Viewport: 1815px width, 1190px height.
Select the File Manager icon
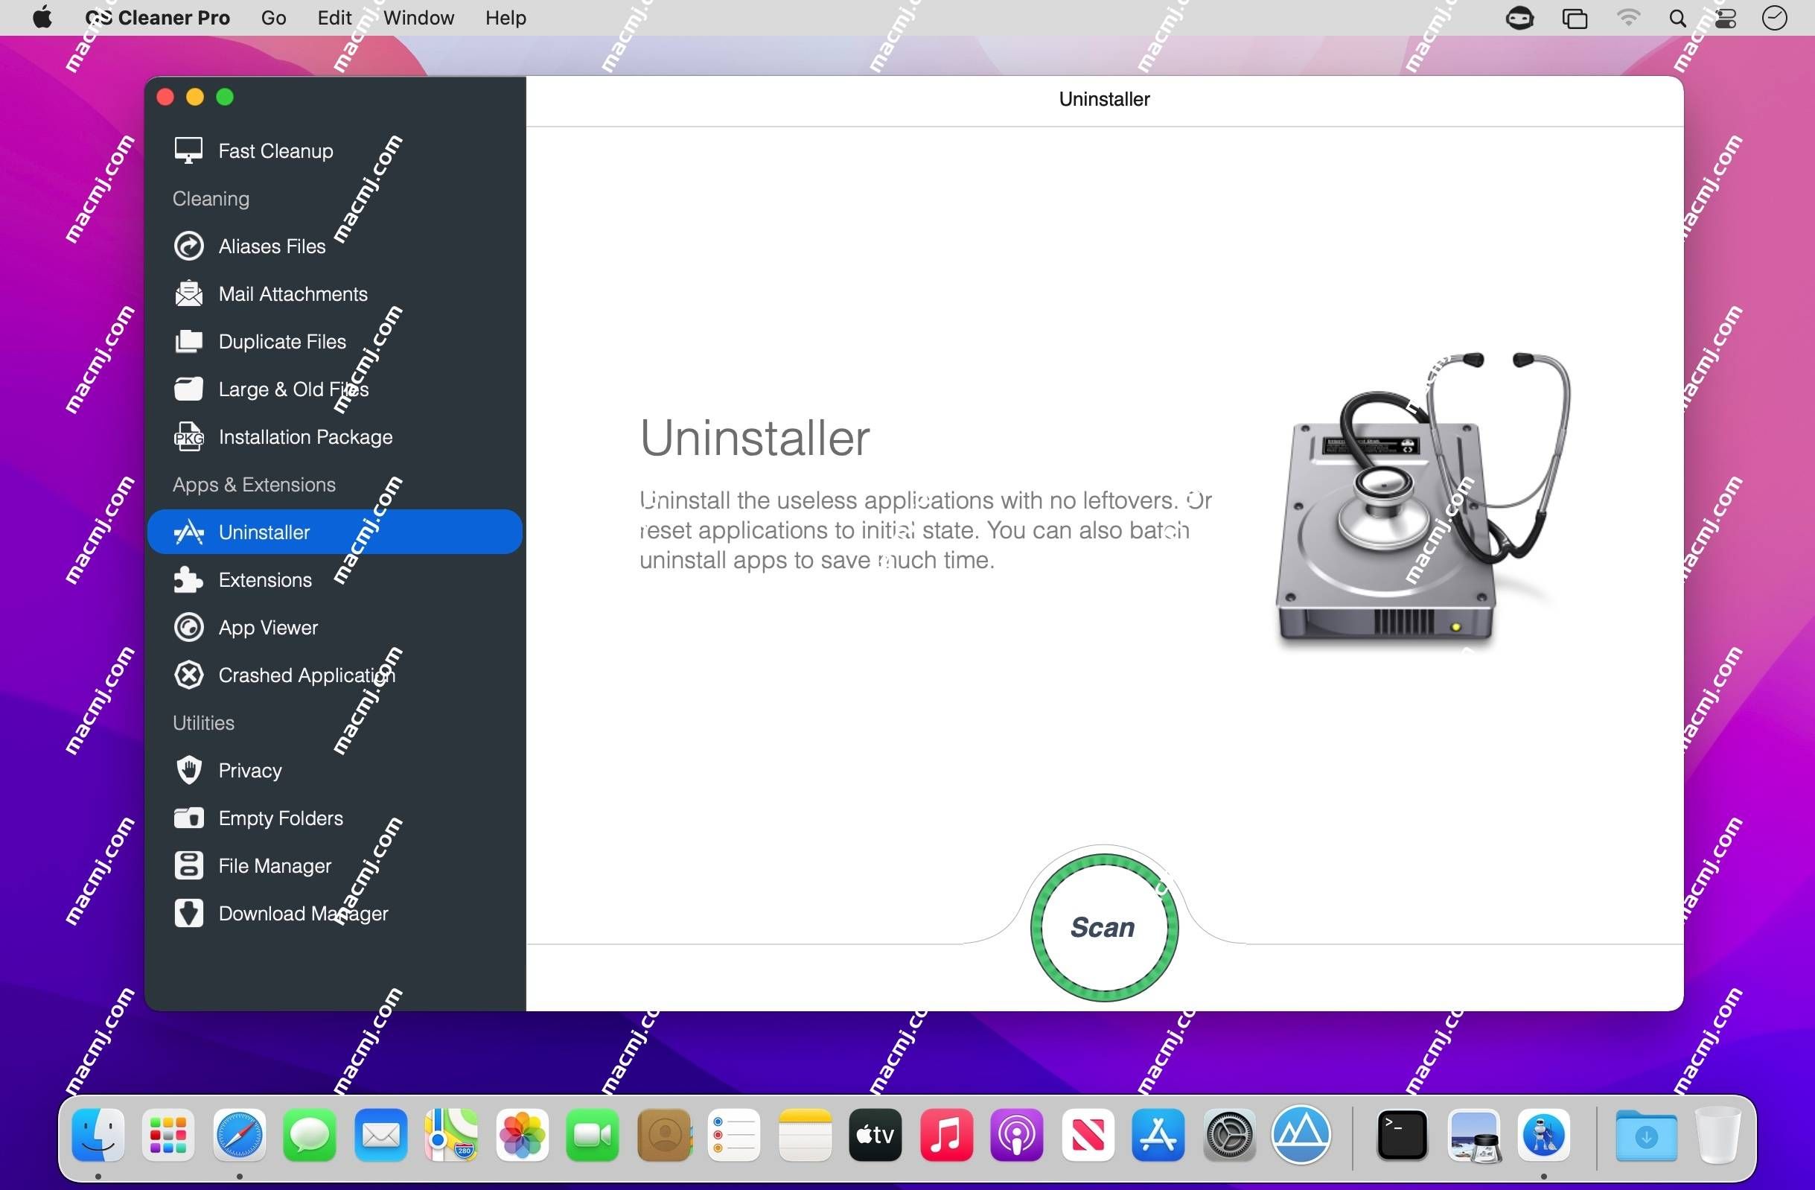188,865
